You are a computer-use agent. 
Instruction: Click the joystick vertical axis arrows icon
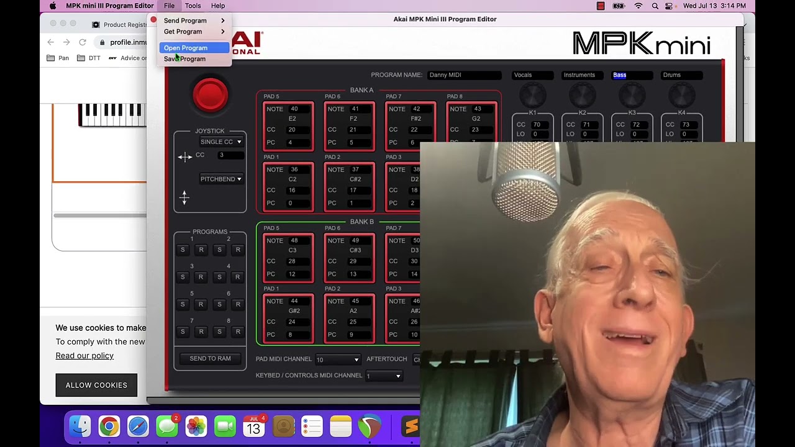coord(184,197)
